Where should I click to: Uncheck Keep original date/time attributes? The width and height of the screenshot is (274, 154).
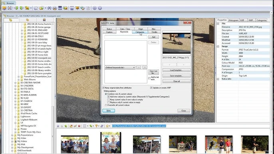[103, 88]
